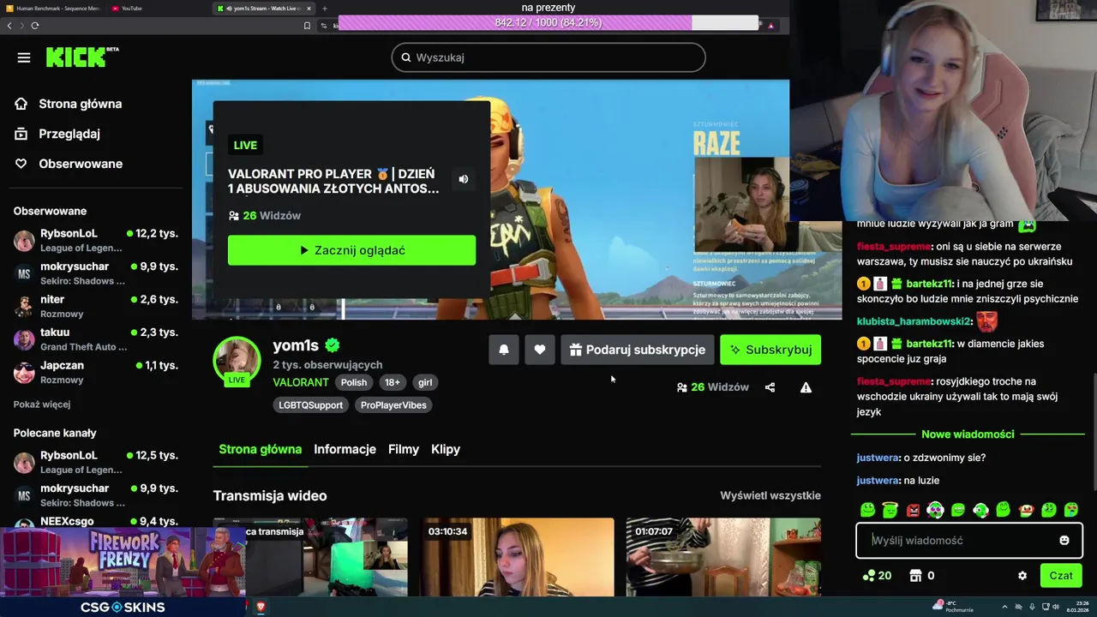The image size is (1097, 617).
Task: Open Wyświetl wszystkie videos link
Action: pyautogui.click(x=770, y=495)
